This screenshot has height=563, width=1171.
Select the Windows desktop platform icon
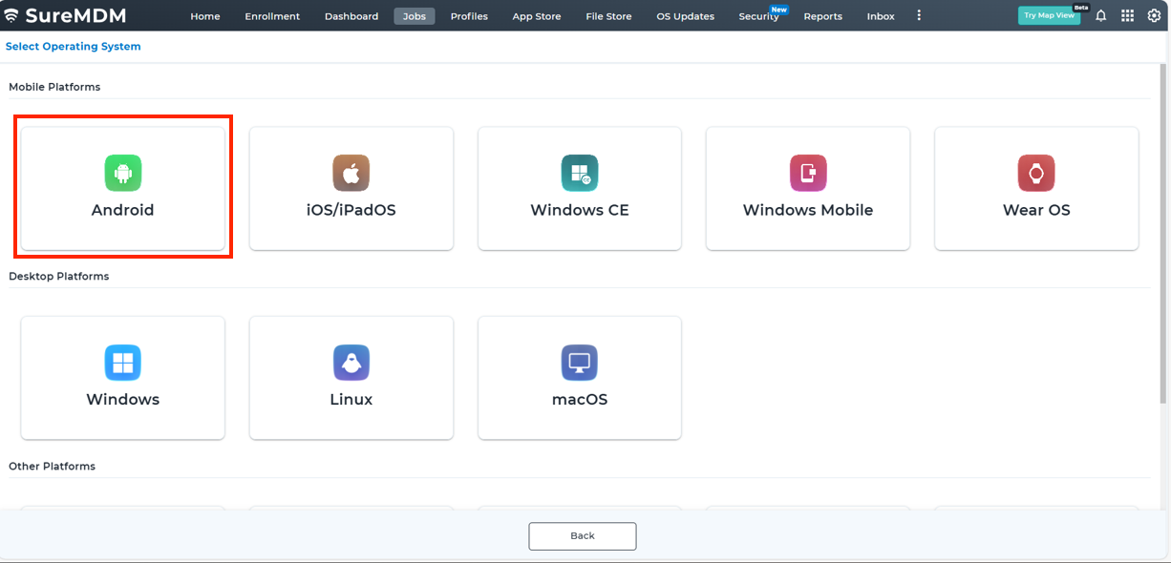[122, 363]
